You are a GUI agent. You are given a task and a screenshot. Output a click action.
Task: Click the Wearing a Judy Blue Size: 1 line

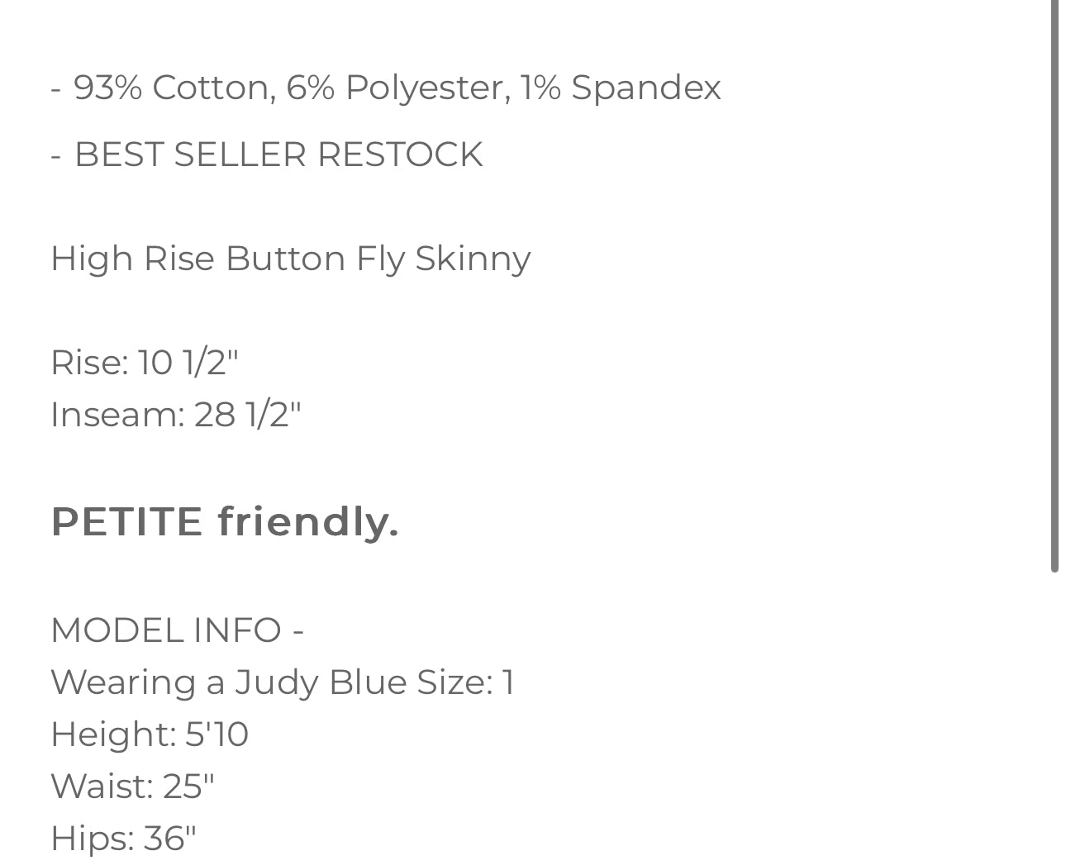point(283,683)
